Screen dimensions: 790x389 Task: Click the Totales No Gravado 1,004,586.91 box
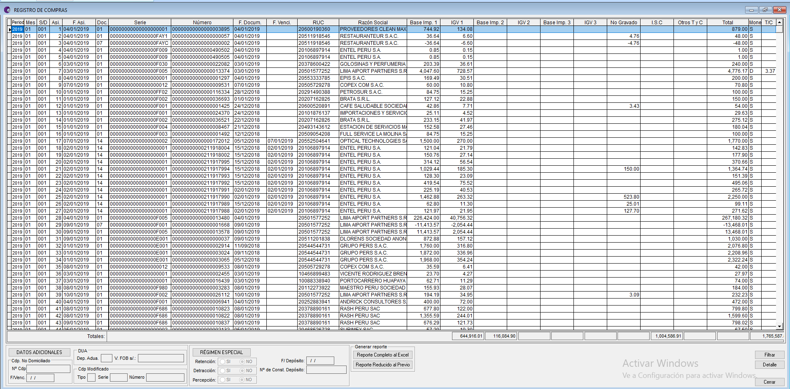coord(666,336)
